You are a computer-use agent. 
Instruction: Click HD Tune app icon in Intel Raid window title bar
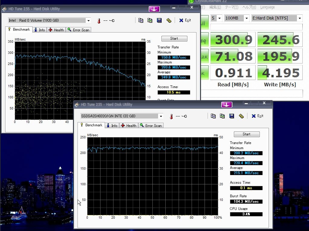5,9
